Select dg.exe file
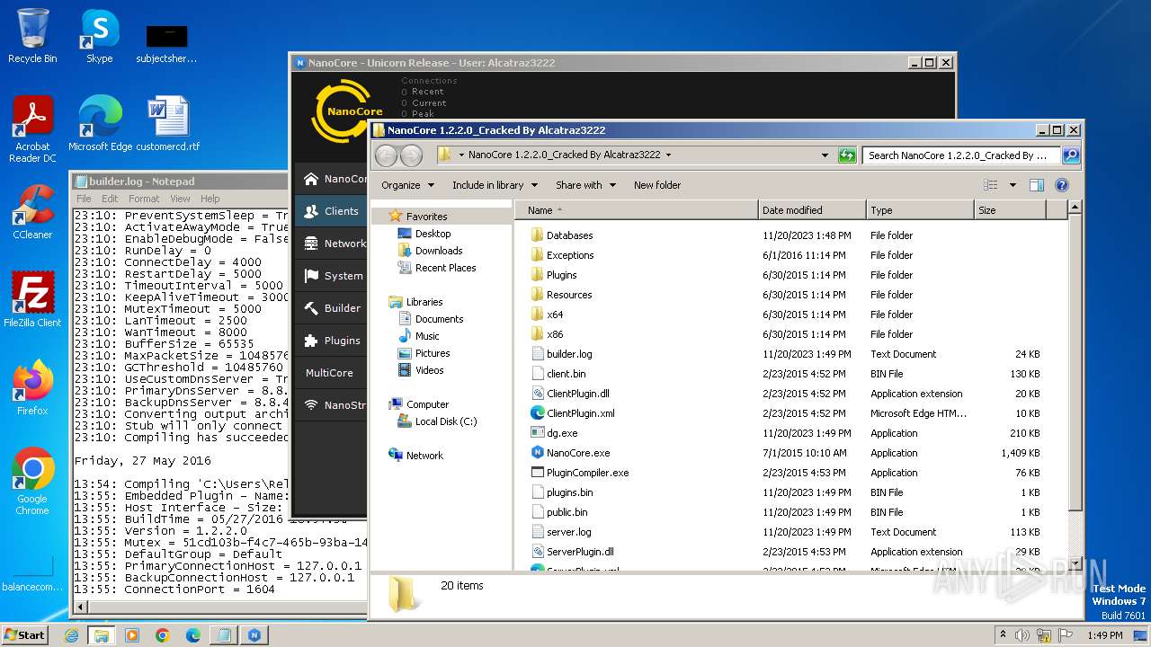Screen dimensions: 1151x647 [561, 433]
